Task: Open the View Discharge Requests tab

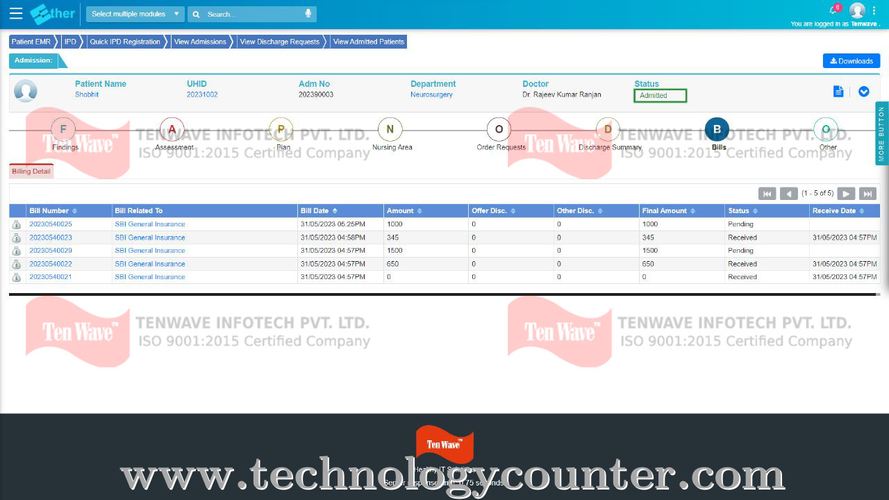Action: 280,42
